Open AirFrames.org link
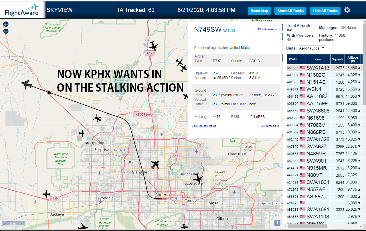The width and height of the screenshot is (366, 231). pos(270,126)
